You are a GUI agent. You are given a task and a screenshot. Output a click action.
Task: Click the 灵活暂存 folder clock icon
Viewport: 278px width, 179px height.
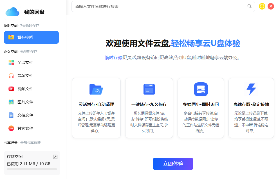point(96,89)
